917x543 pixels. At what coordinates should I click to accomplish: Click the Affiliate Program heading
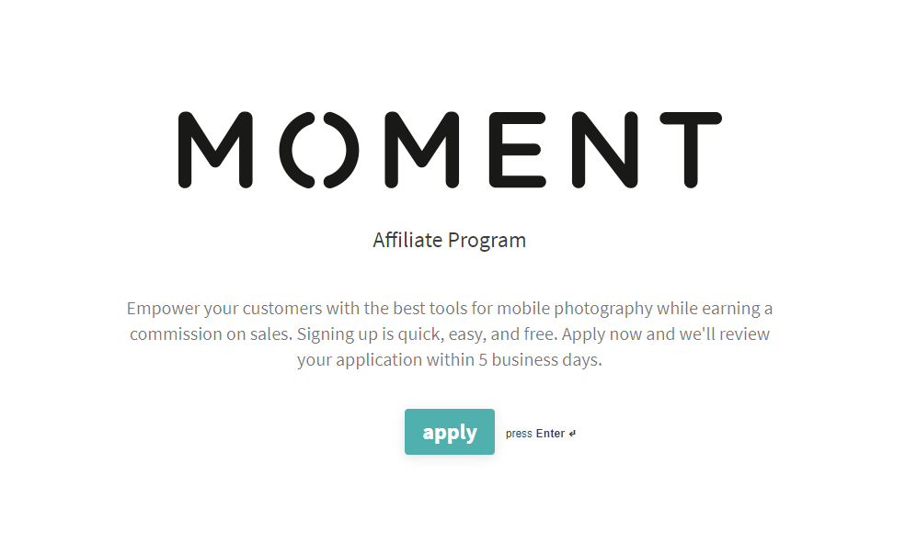(449, 240)
